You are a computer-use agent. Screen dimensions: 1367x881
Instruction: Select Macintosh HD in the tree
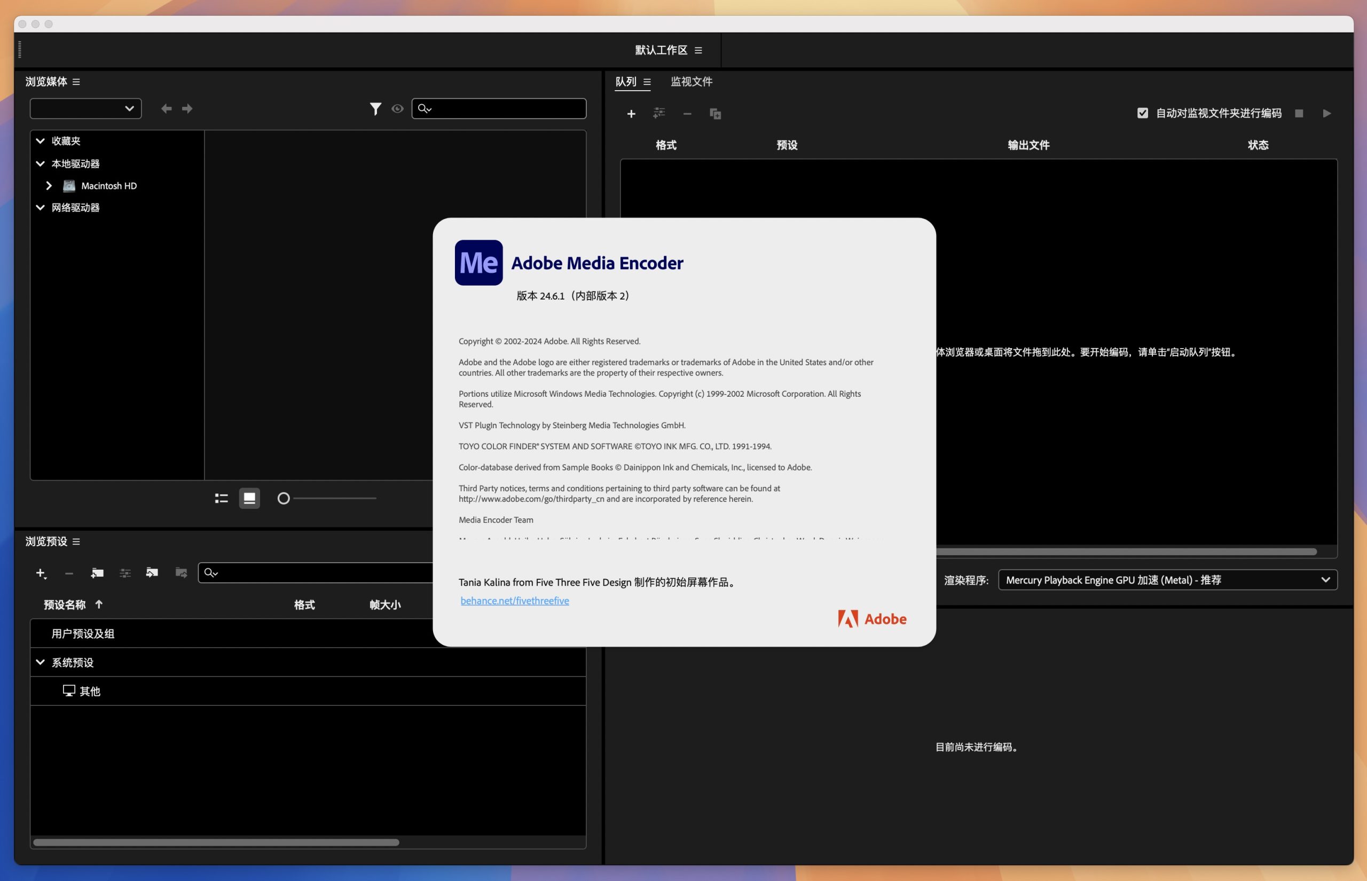[109, 186]
